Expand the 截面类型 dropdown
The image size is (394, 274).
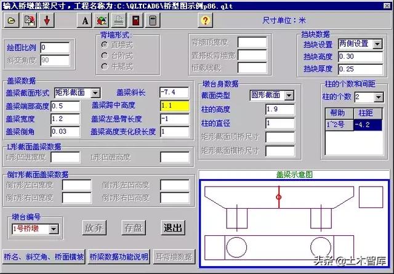pos(289,95)
